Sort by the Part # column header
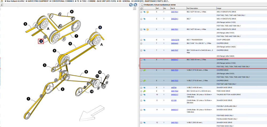The height and width of the screenshot is (127, 267). pos(178,8)
